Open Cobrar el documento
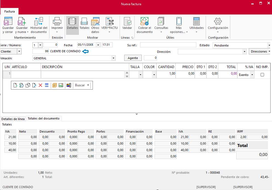This screenshot has width=272, height=190. tap(144, 22)
